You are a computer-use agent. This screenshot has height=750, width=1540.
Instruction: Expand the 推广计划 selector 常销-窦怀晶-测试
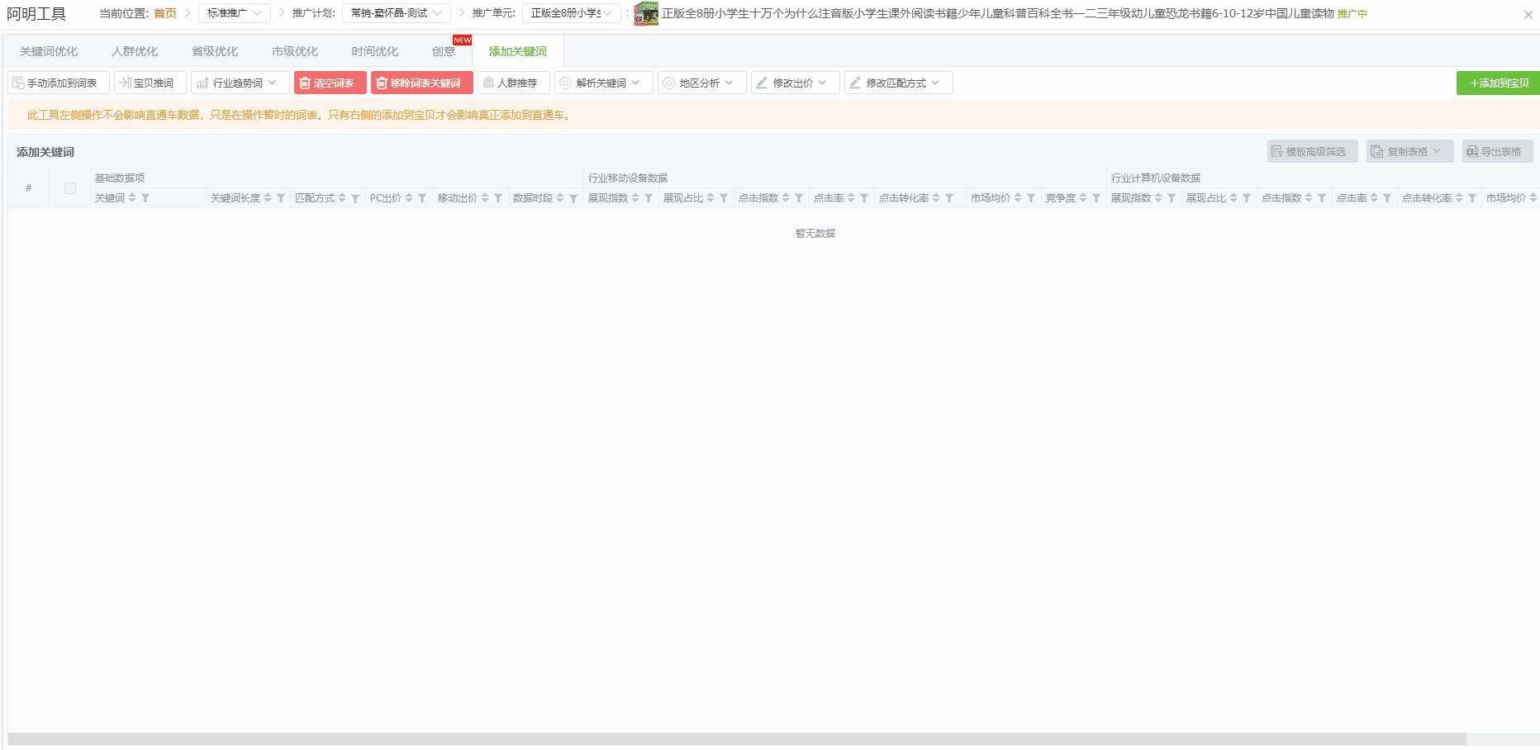coord(397,13)
